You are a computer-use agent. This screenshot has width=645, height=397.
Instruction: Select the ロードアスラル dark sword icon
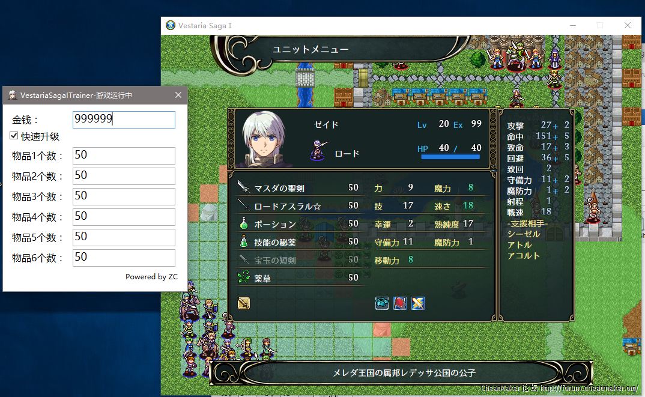coord(243,205)
